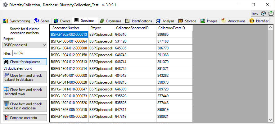The image size is (275, 124).
Task: Click the DiversityCollection gear title icon
Action: (5, 5)
